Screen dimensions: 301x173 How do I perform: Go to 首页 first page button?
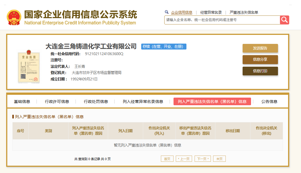167,159
